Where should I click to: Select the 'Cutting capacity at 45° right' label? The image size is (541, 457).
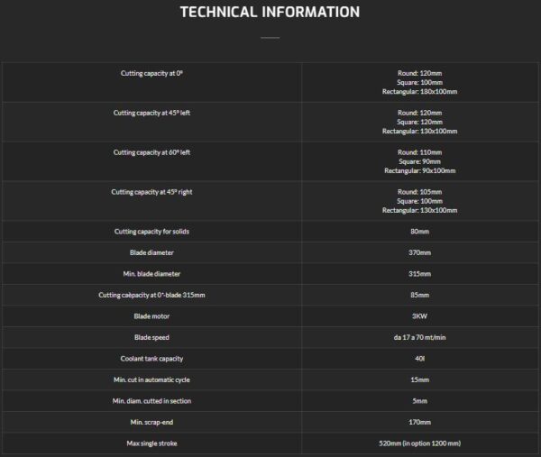151,192
